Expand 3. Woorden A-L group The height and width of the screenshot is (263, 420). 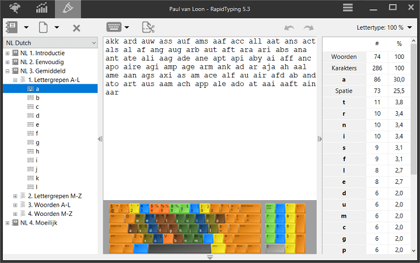pyautogui.click(x=15, y=205)
